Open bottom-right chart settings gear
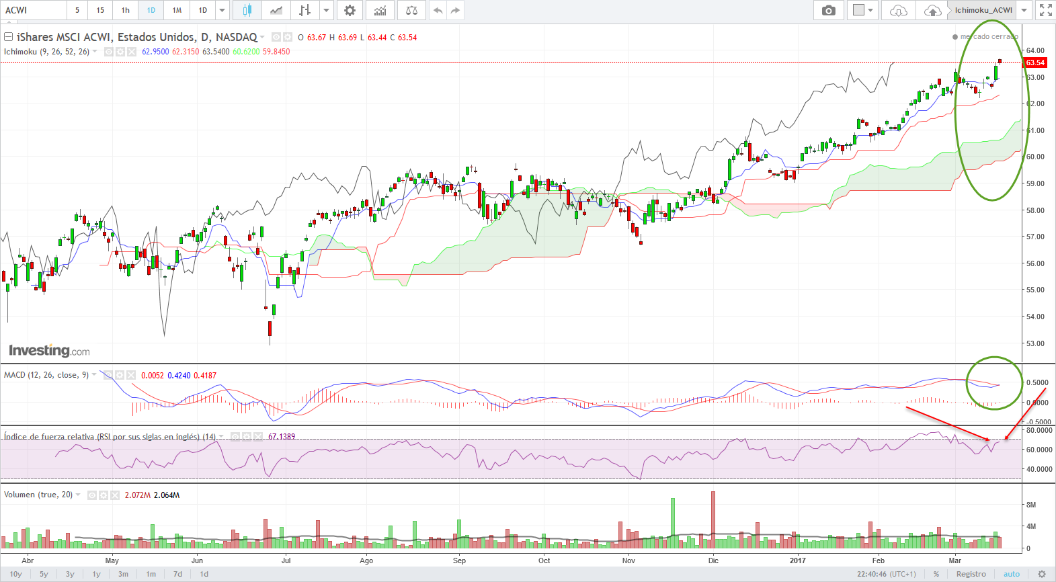 click(1042, 574)
